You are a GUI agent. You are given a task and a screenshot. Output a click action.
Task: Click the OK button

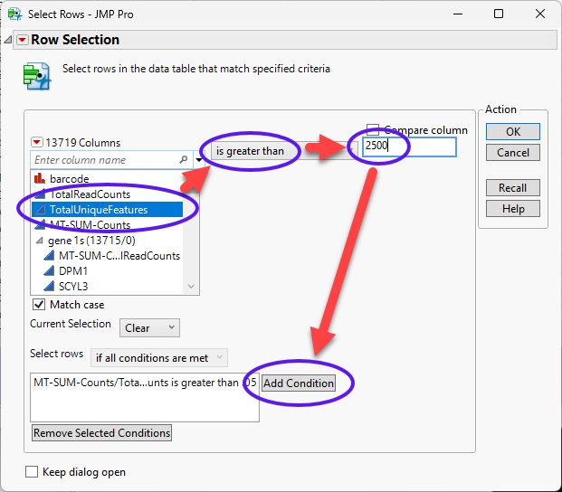tap(513, 132)
